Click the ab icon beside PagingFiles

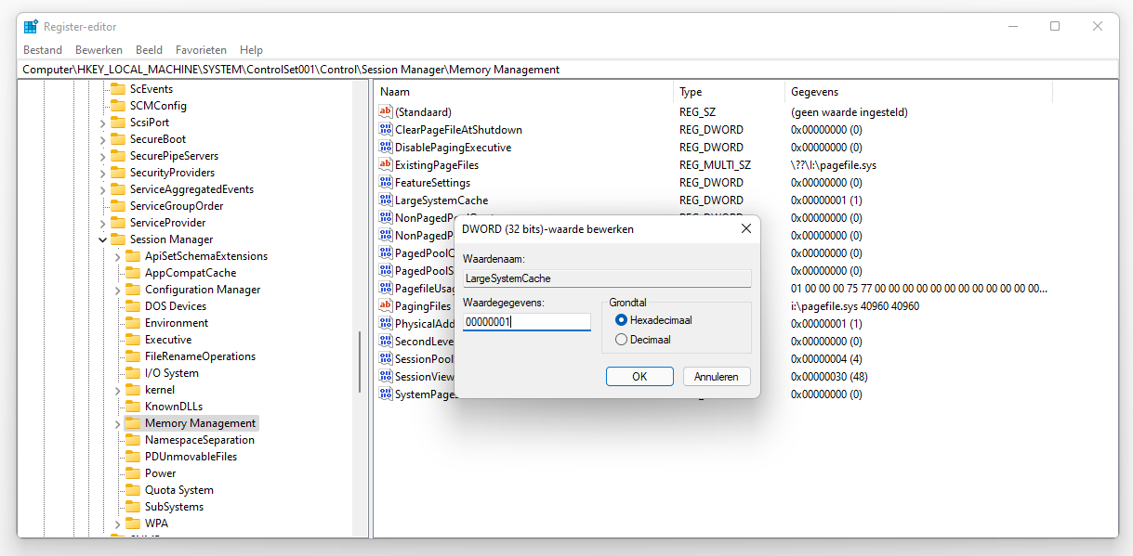pyautogui.click(x=386, y=305)
